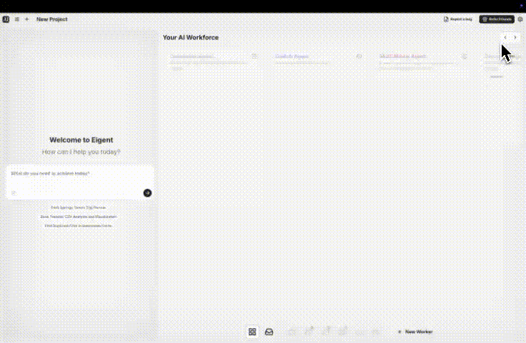Screen dimensions: 526x343
Task: Create a new project with plus icon
Action: coord(27,19)
